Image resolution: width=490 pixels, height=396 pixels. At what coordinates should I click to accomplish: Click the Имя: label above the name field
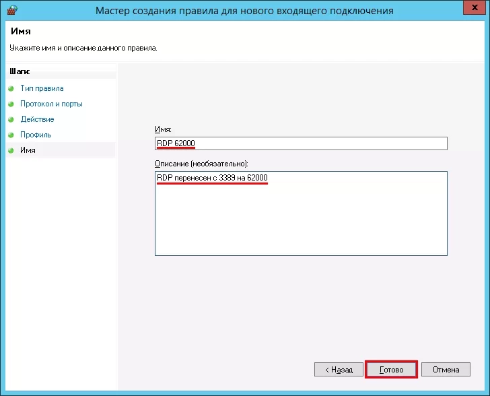point(163,129)
